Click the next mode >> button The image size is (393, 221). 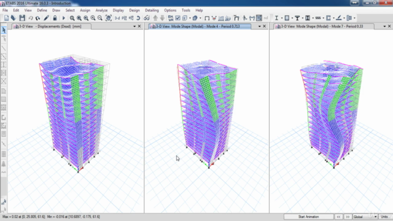348,217
